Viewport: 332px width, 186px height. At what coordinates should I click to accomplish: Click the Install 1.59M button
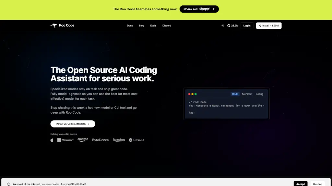click(x=269, y=26)
